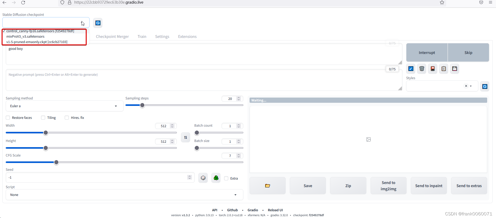Click Send to inpaint
The width and height of the screenshot is (496, 218).
(429, 186)
